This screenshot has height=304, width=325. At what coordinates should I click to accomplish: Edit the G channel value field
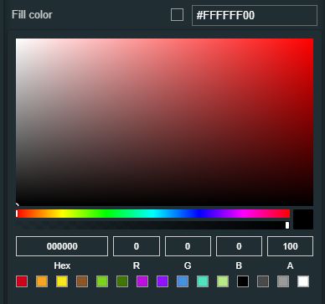tap(188, 246)
